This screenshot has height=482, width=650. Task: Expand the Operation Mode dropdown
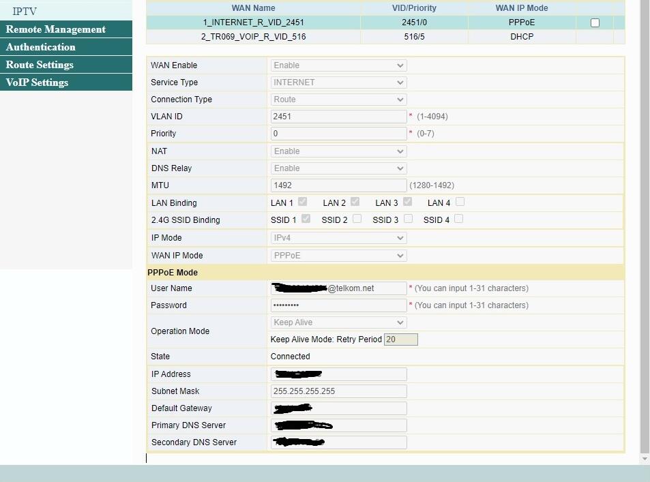338,322
